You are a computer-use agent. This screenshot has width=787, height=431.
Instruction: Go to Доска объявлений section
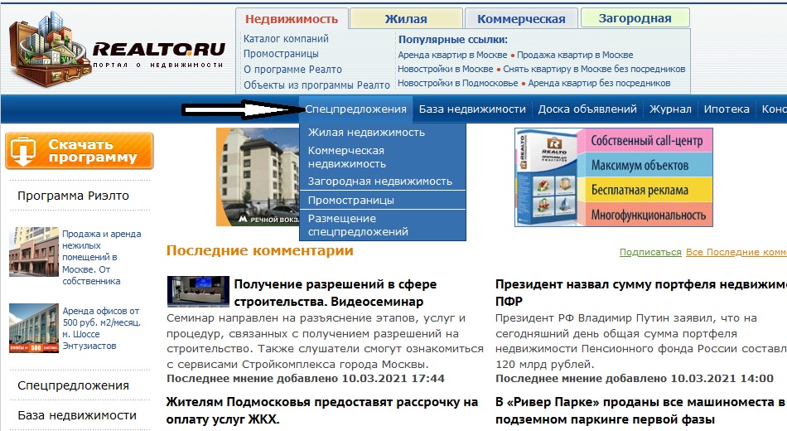pos(587,109)
